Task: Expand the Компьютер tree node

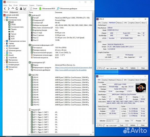Action: [x=4, y=18]
